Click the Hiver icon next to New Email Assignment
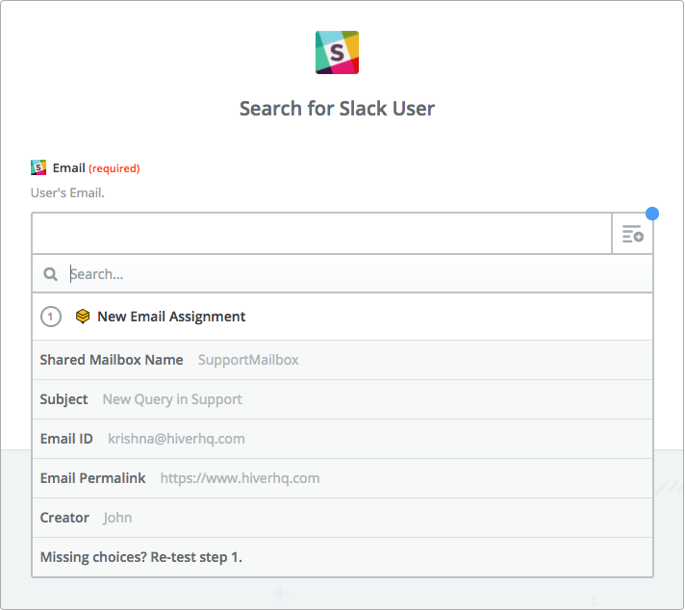The image size is (685, 610). point(83,316)
